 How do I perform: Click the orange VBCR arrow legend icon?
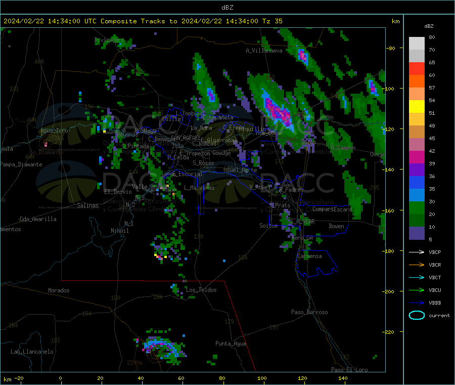coord(417,265)
